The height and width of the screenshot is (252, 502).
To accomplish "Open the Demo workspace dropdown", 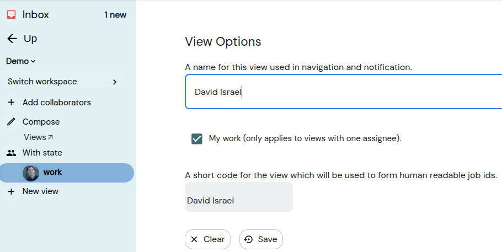I will point(20,61).
